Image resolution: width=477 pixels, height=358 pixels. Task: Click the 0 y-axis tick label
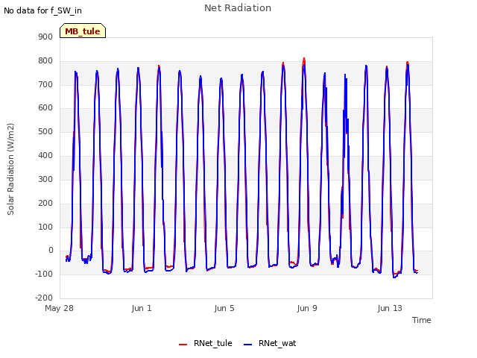(51, 251)
